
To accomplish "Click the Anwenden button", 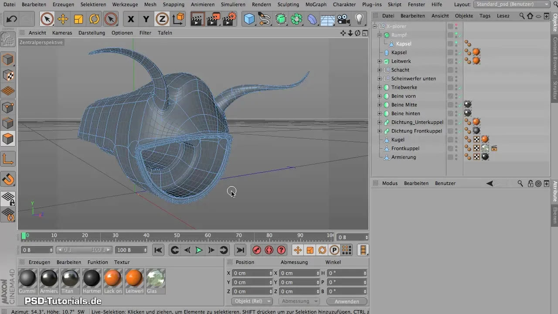I will 347,301.
